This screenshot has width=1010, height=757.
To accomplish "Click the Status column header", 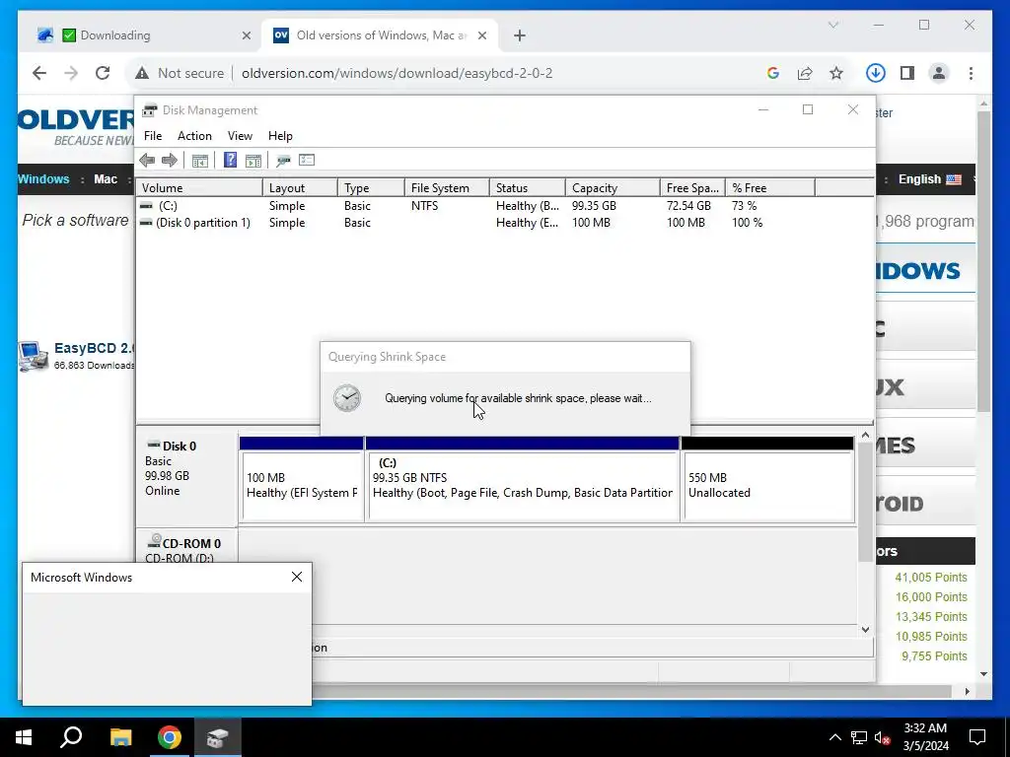I will pyautogui.click(x=527, y=188).
